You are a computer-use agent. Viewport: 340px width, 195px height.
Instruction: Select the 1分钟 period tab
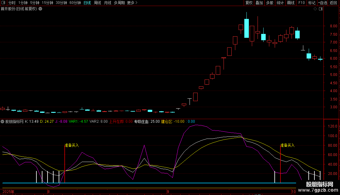coord(23,3)
